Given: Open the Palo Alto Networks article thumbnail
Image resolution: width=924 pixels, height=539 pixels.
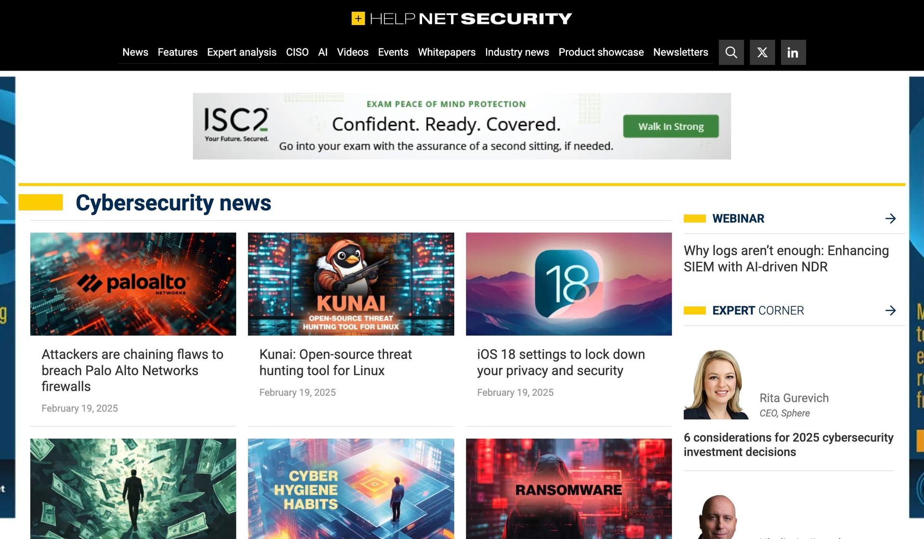Looking at the screenshot, I should 133,284.
